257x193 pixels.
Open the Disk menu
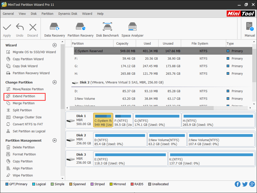(34, 14)
